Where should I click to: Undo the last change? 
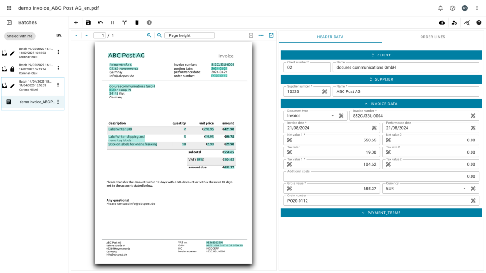pyautogui.click(x=100, y=22)
